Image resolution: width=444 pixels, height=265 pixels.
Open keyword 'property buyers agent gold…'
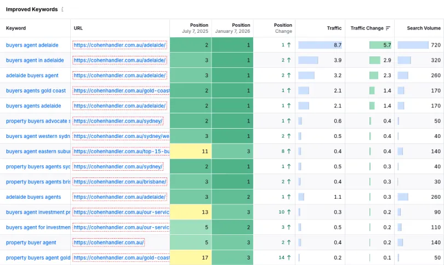pyautogui.click(x=38, y=258)
